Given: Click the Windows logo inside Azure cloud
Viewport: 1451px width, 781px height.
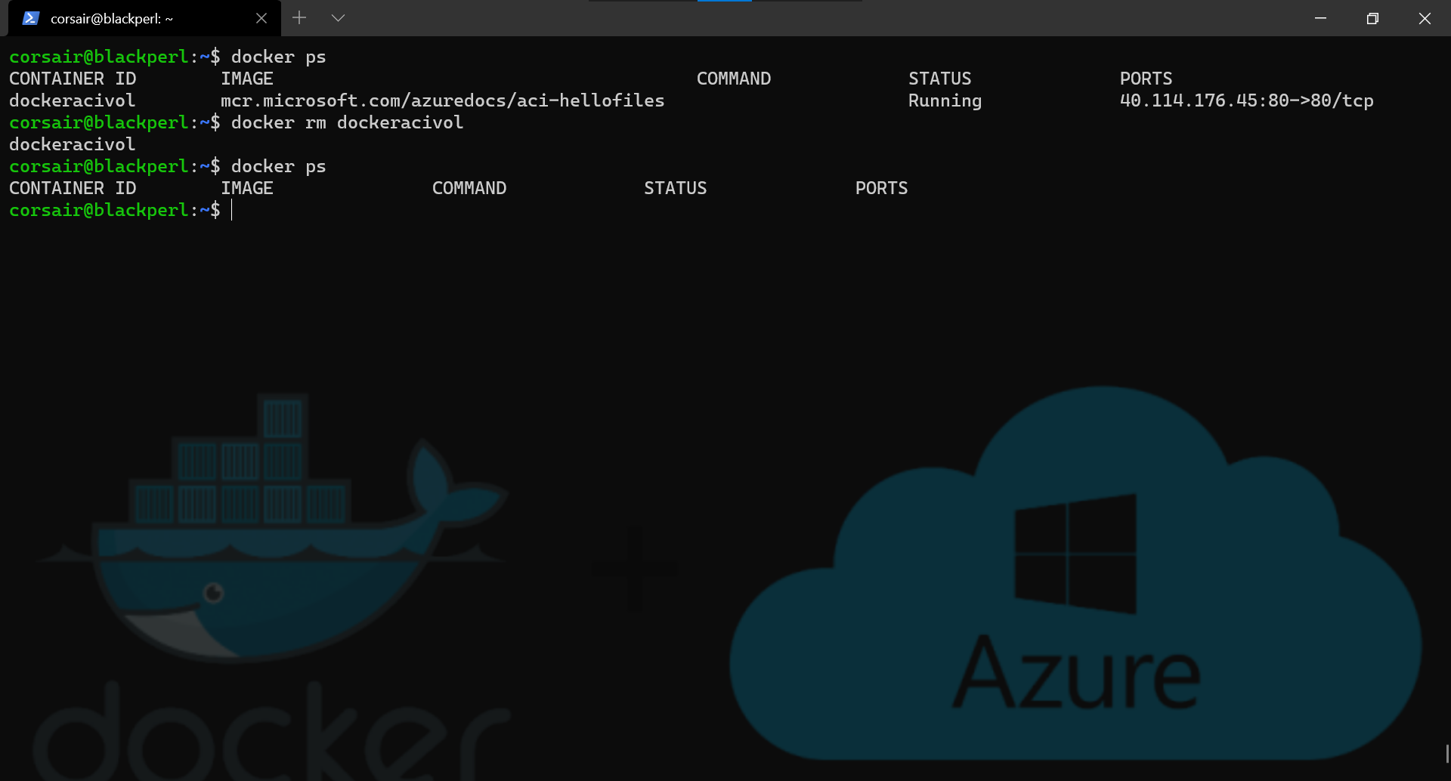Looking at the screenshot, I should point(1075,554).
